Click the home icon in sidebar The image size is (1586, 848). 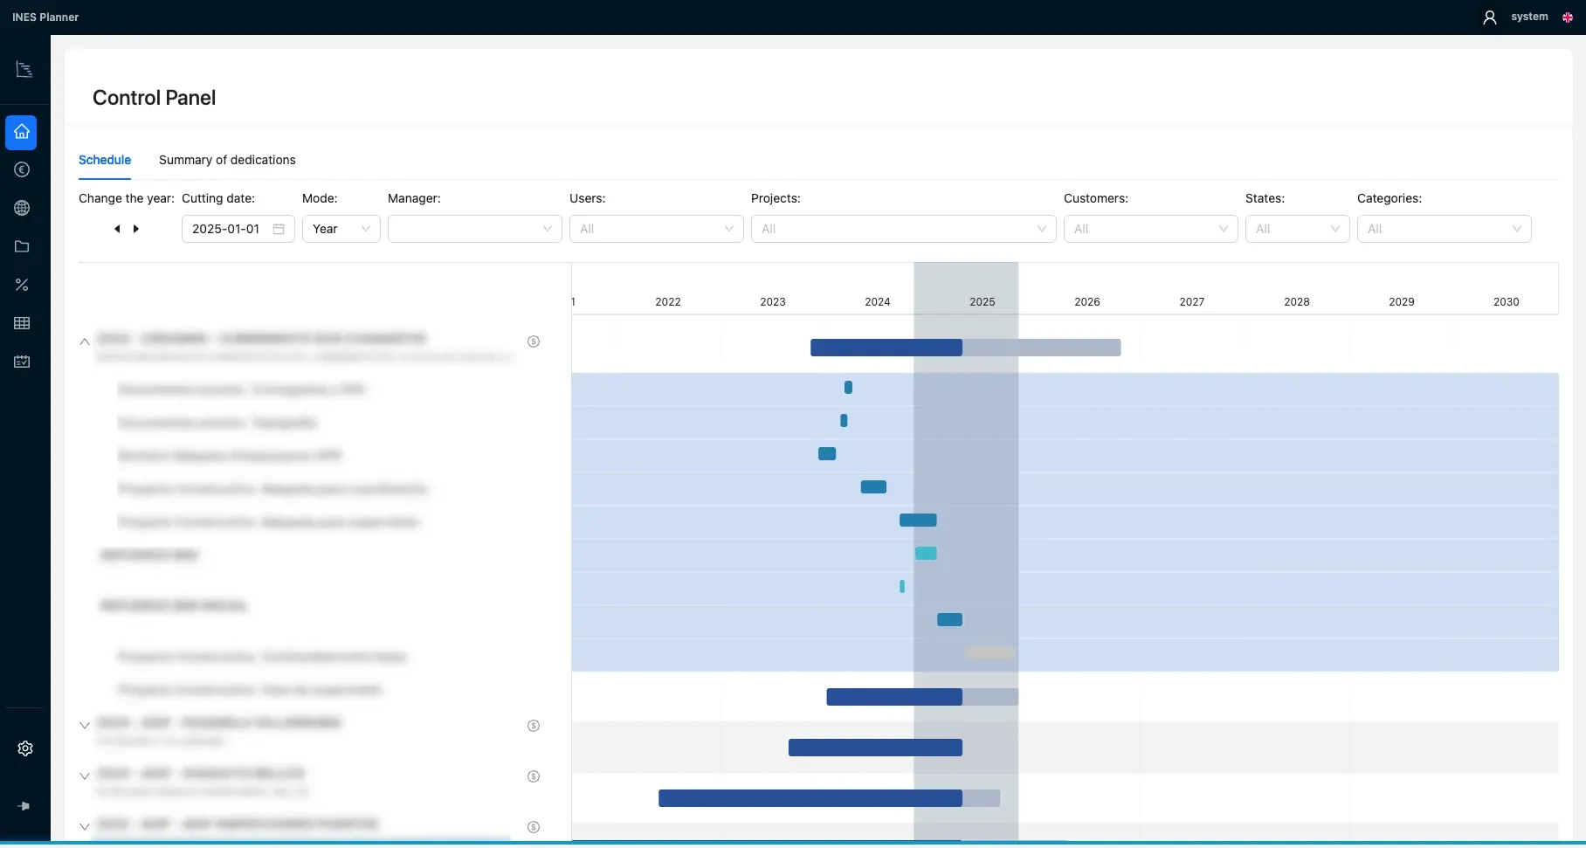pos(22,132)
